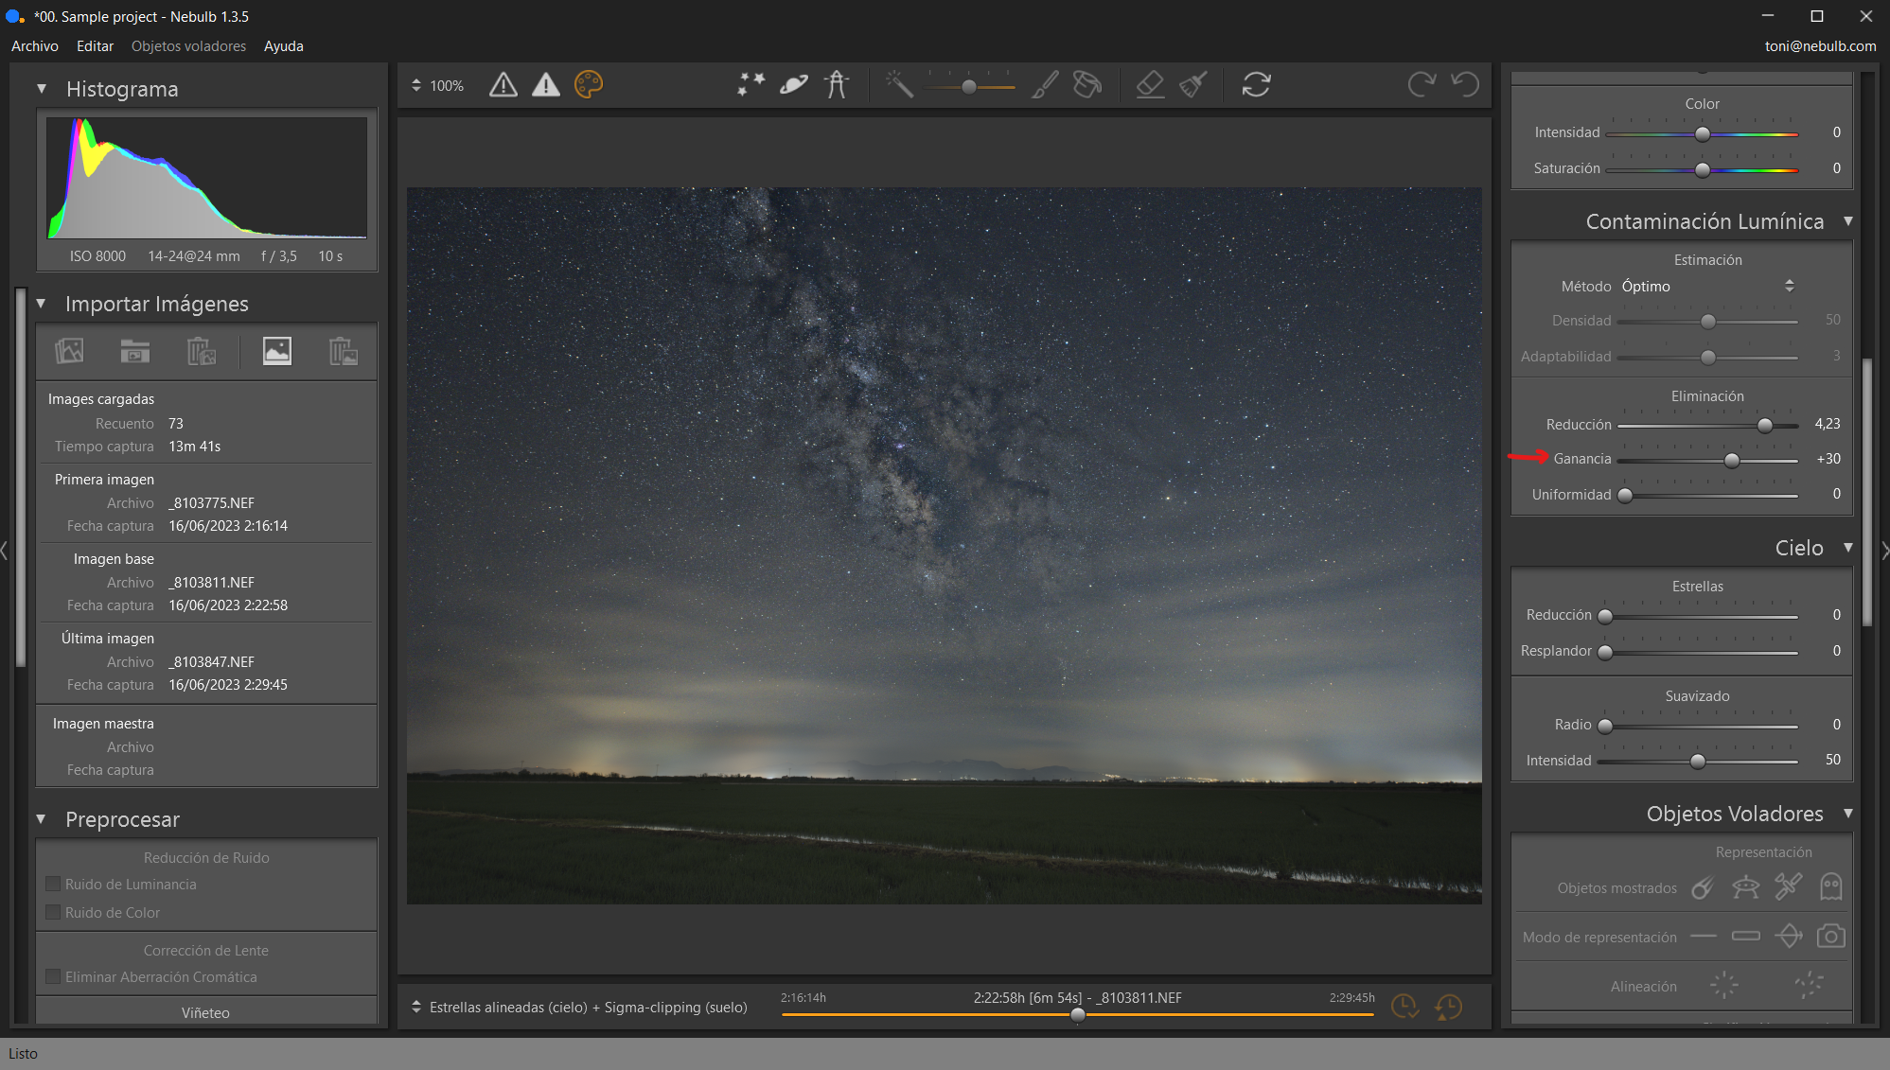Show satellite objects icon
1890x1070 pixels.
click(x=1789, y=887)
